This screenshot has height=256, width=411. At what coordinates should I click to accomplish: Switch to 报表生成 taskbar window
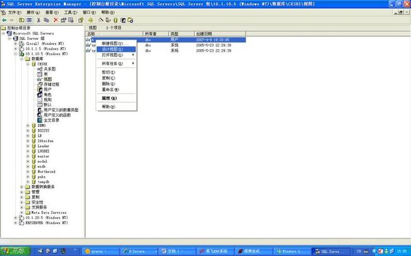[253, 252]
